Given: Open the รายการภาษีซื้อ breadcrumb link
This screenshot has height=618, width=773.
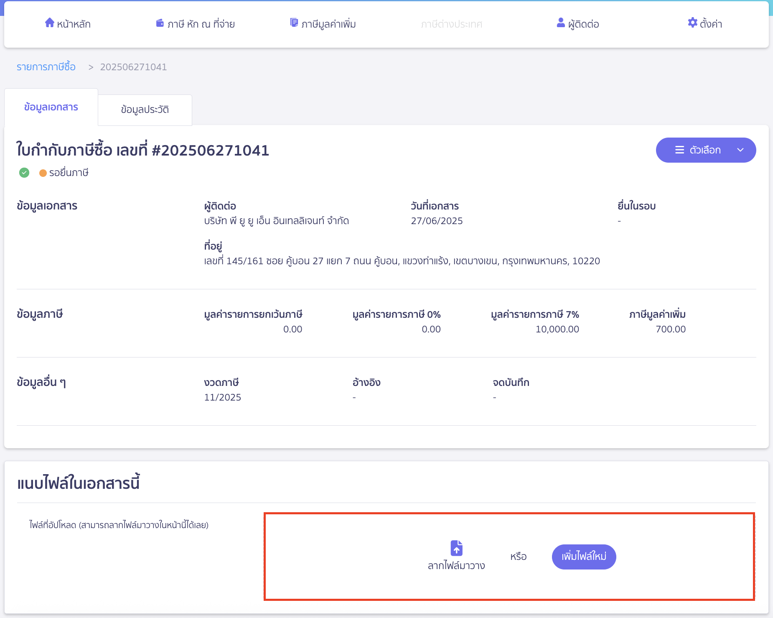Looking at the screenshot, I should coord(46,66).
